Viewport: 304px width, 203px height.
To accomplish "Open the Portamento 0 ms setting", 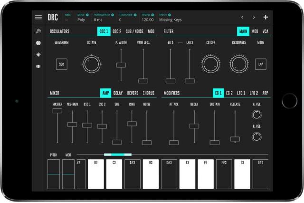I will (99, 20).
